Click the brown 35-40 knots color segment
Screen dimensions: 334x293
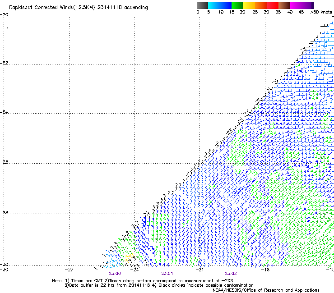point(284,5)
